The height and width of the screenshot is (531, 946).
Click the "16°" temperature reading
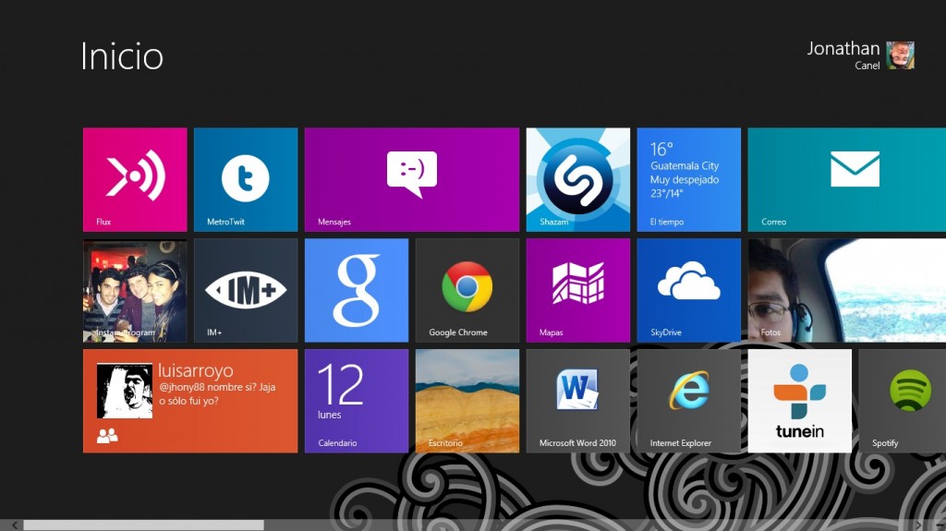tap(661, 149)
